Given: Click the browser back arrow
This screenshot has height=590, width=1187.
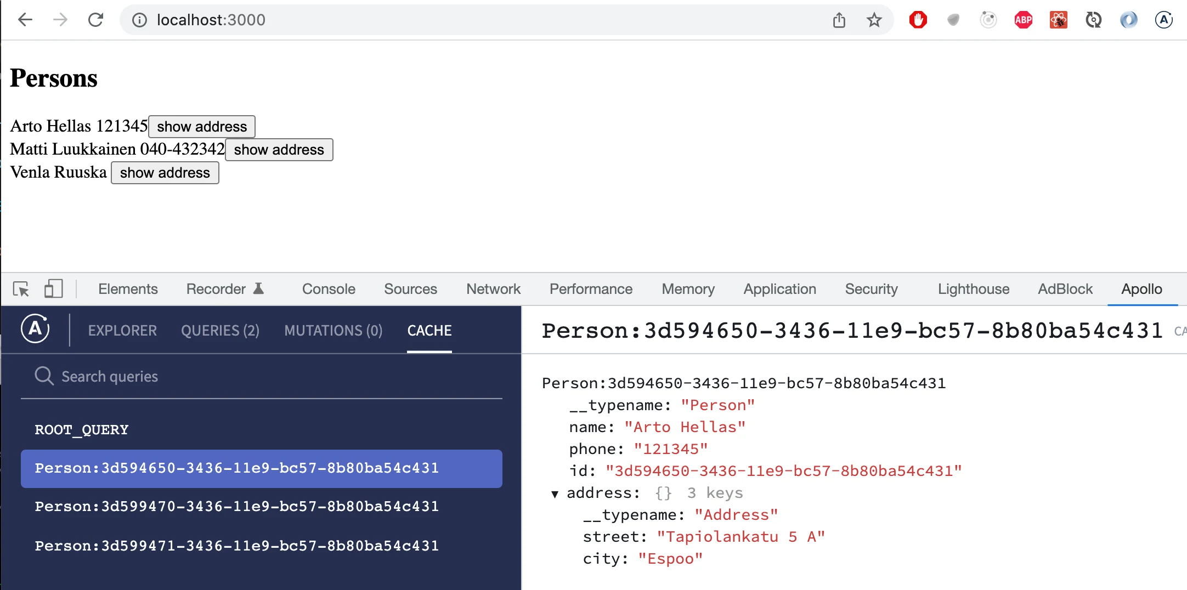Looking at the screenshot, I should tap(25, 20).
